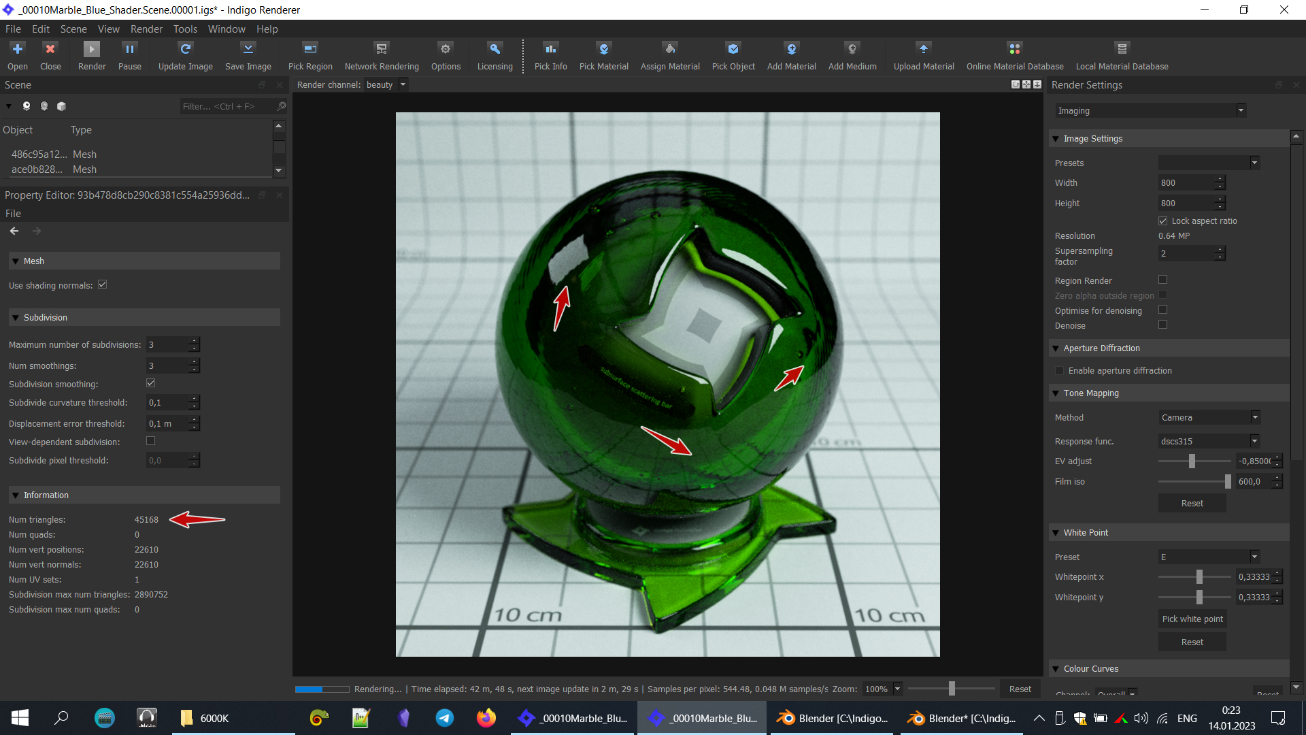This screenshot has width=1306, height=735.
Task: Open the Tools menu
Action: pos(185,29)
